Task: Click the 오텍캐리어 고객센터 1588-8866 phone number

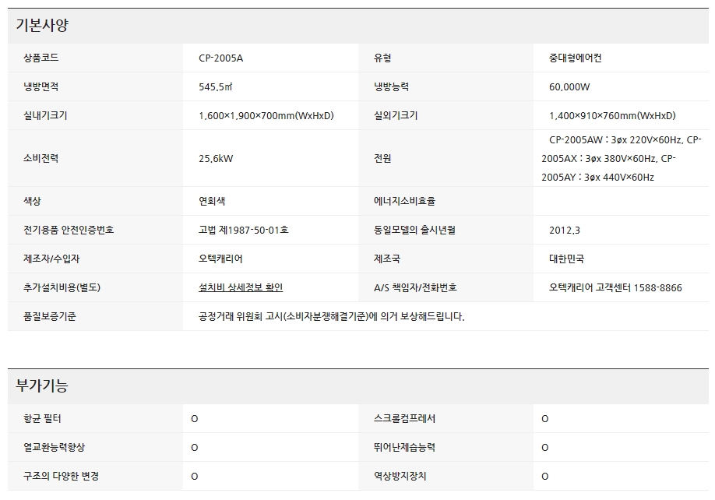Action: (x=615, y=287)
